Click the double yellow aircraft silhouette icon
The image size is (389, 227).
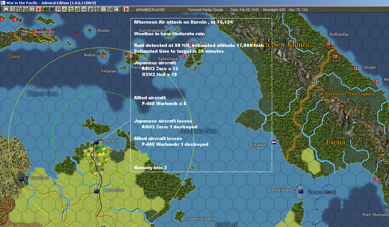tap(71, 9)
